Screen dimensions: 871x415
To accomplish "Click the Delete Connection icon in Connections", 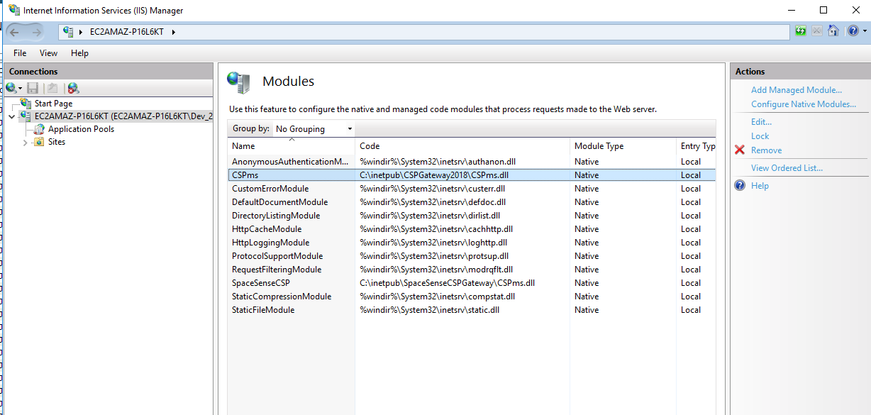I will tap(73, 88).
